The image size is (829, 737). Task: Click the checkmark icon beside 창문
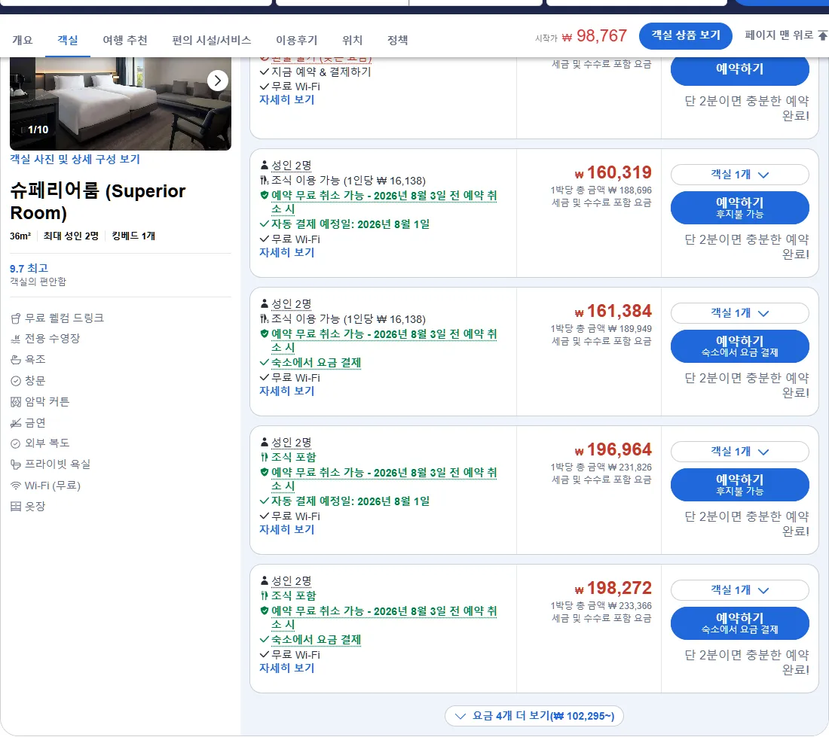(16, 381)
